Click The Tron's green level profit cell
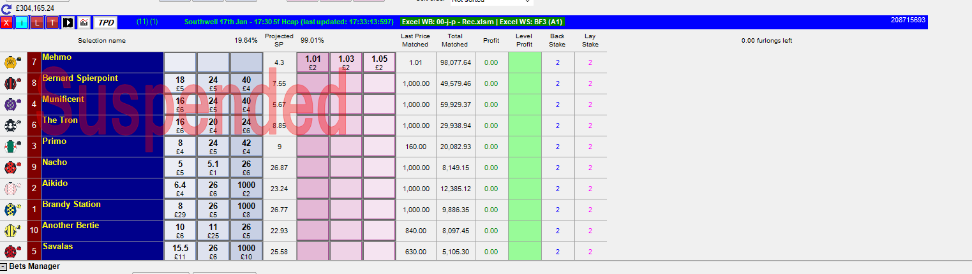This screenshot has width=972, height=274. (x=525, y=126)
